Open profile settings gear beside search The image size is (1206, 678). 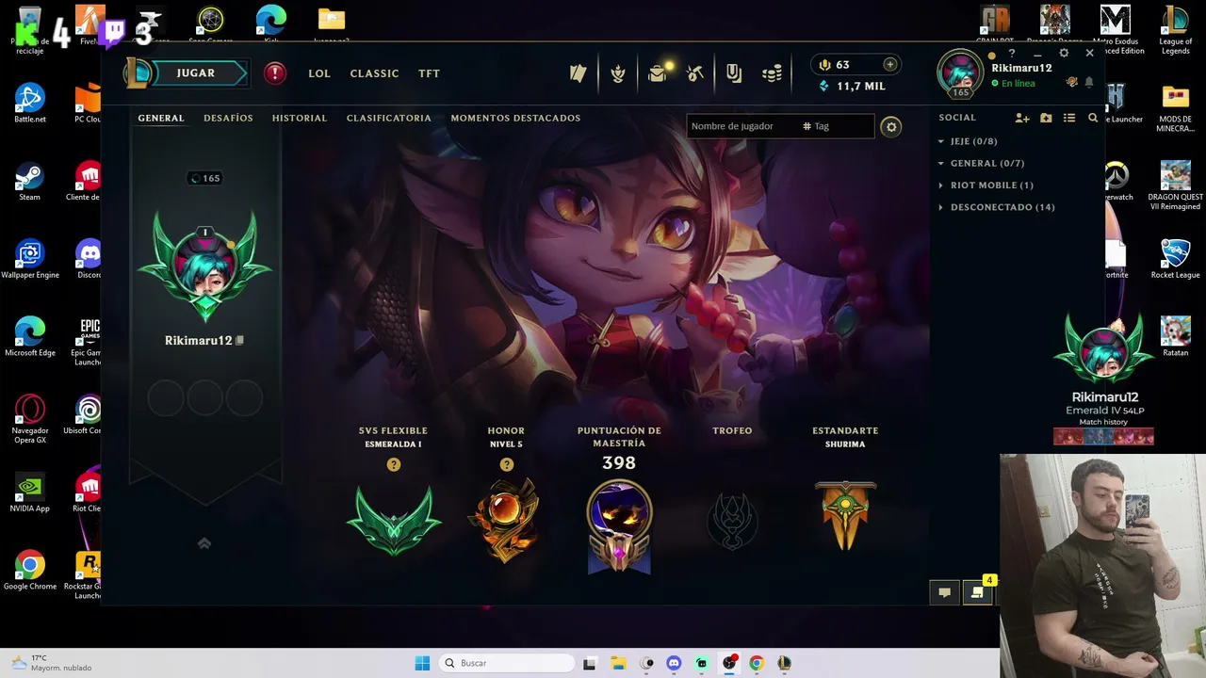point(891,127)
